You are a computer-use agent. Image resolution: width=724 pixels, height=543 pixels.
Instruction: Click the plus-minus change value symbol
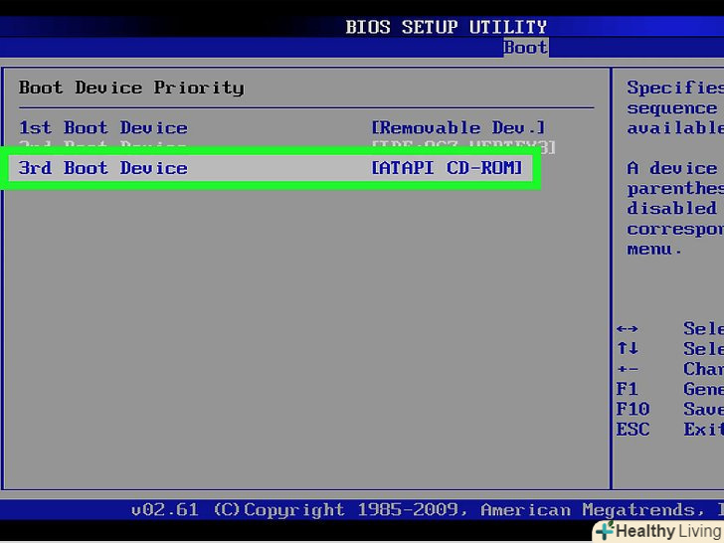pos(628,369)
